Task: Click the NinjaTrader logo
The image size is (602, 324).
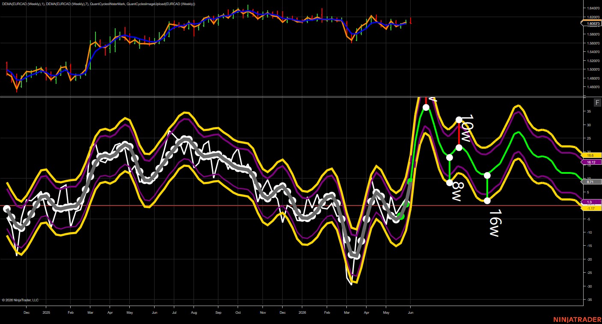Action: [x=576, y=319]
